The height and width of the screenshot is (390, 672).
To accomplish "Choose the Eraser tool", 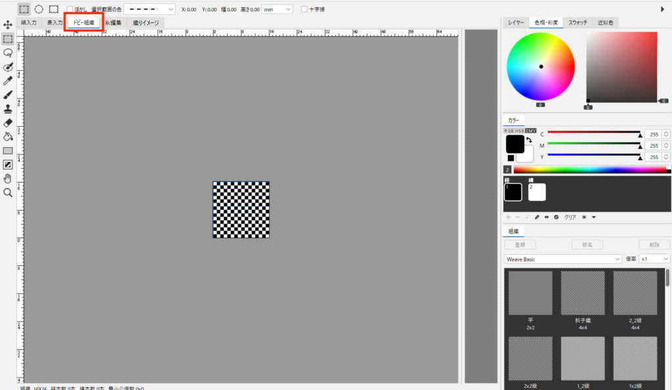I will 8,123.
